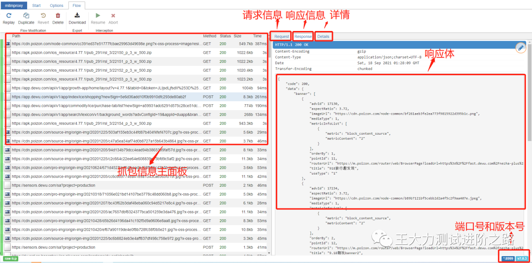
Task: Click the v7.0.3 version badge
Action: 522,259
